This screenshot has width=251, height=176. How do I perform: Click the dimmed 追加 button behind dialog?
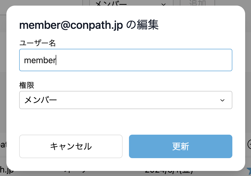pyautogui.click(x=197, y=3)
